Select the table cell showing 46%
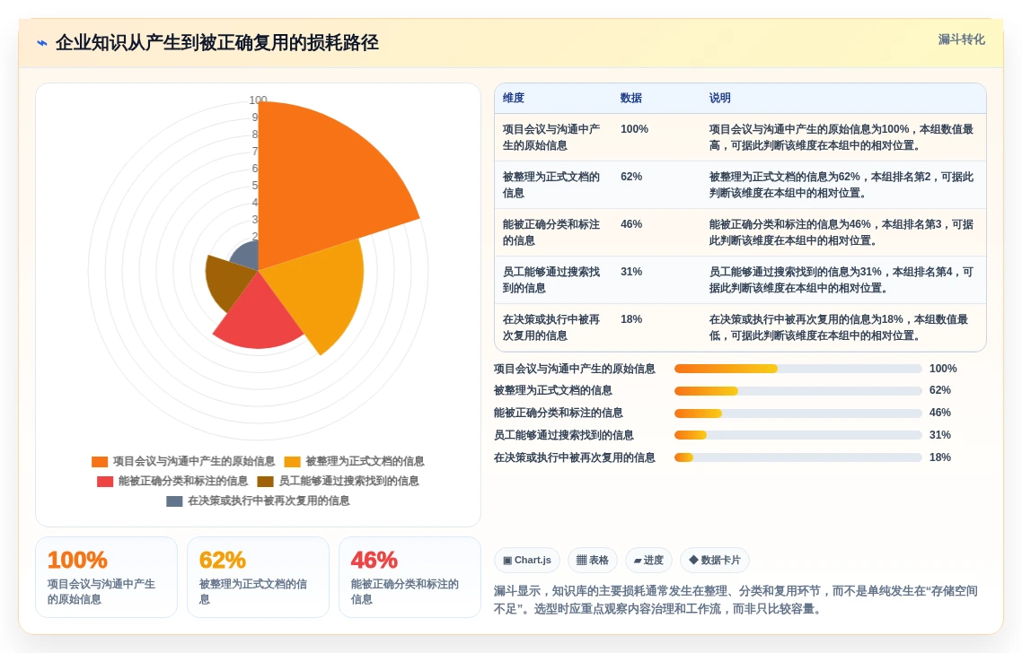The width and height of the screenshot is (1022, 653). (631, 224)
